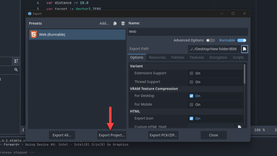Collapse the Variant section header
Viewport: 277px width, 156px height.
coord(186,66)
